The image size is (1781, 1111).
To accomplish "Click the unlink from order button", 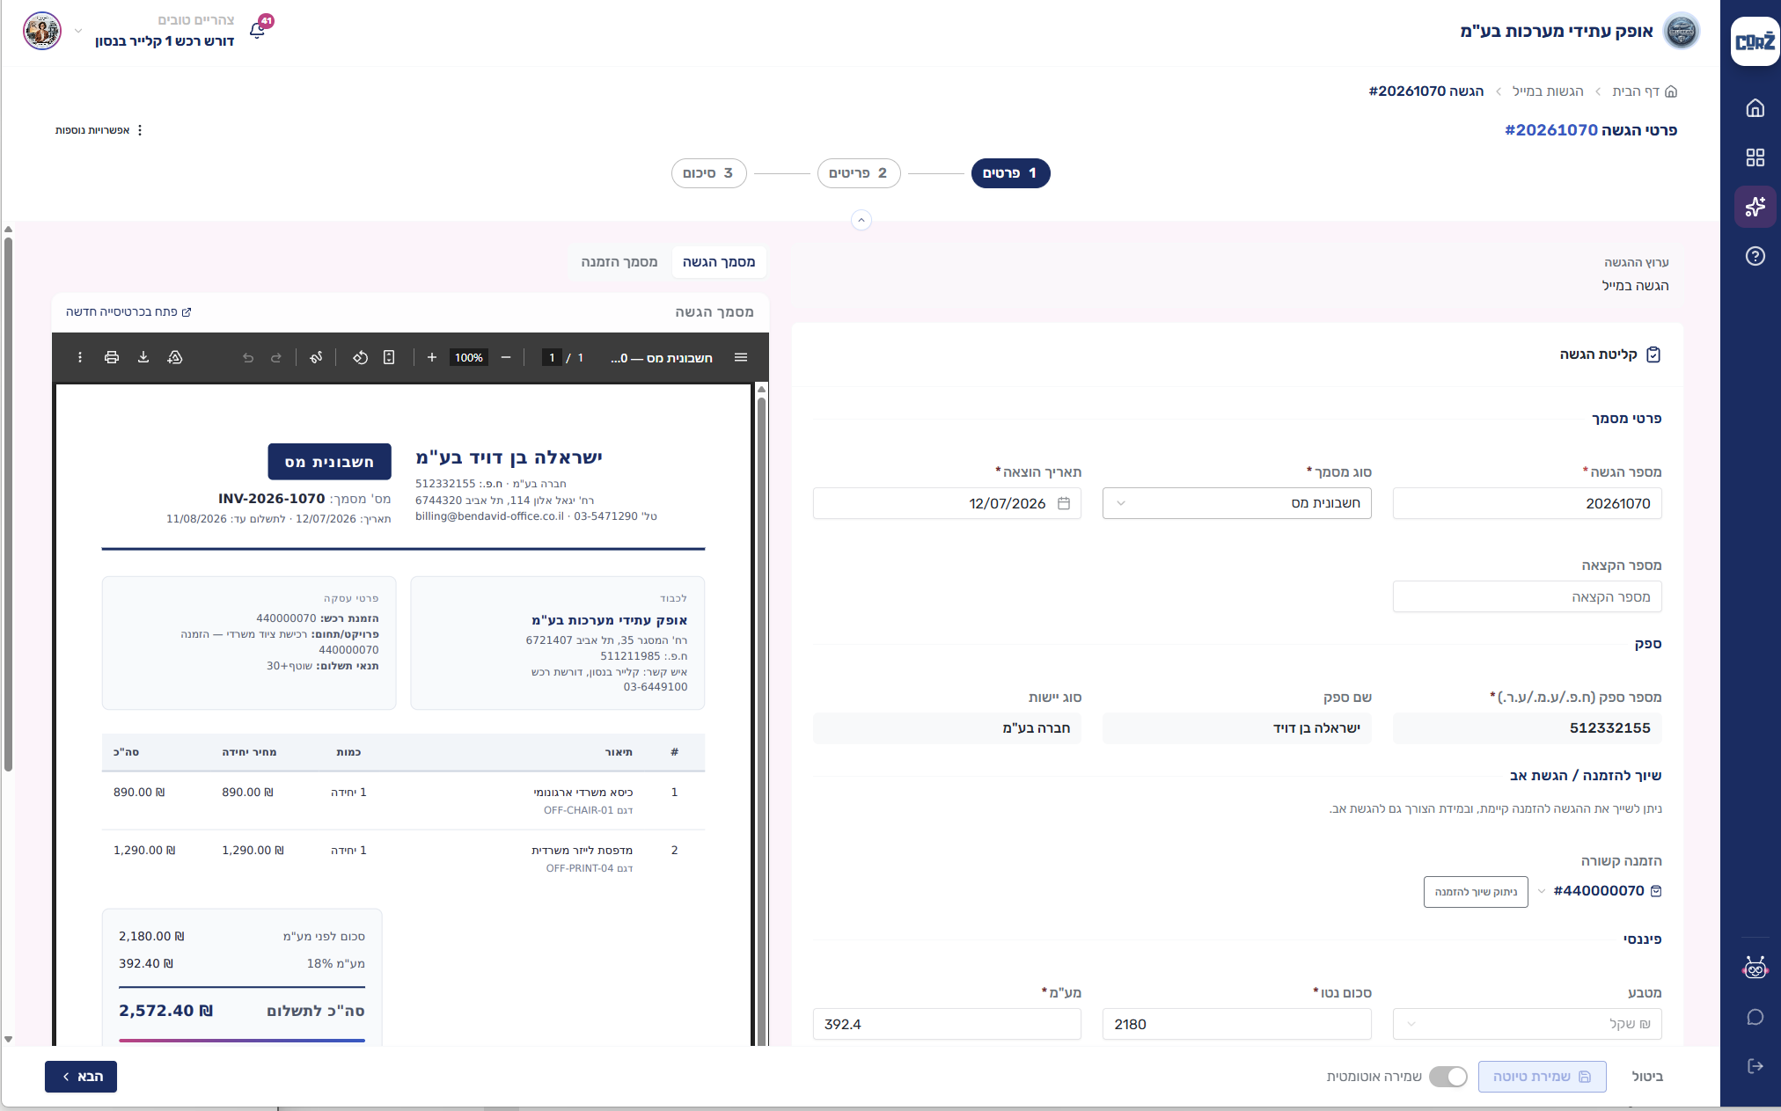I will [x=1476, y=892].
